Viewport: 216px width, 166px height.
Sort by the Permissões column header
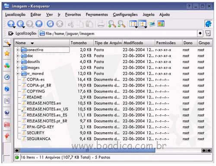coord(168,43)
